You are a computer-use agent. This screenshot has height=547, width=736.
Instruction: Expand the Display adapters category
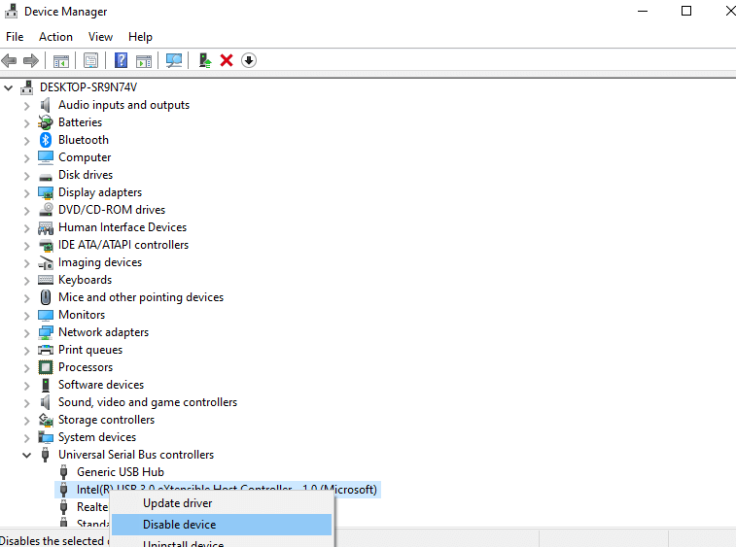point(27,192)
